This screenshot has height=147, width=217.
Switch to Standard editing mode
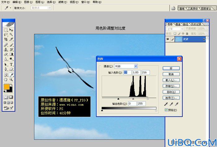6,97
